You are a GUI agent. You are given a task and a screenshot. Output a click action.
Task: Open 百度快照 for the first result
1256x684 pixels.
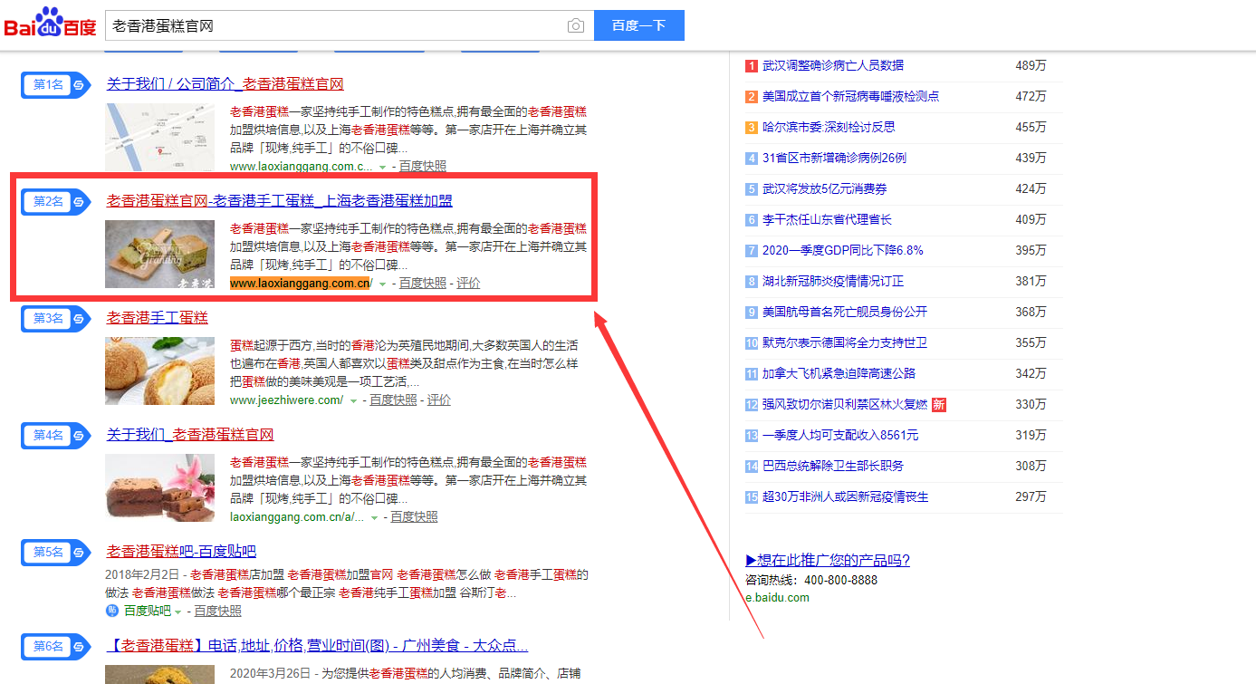423,167
